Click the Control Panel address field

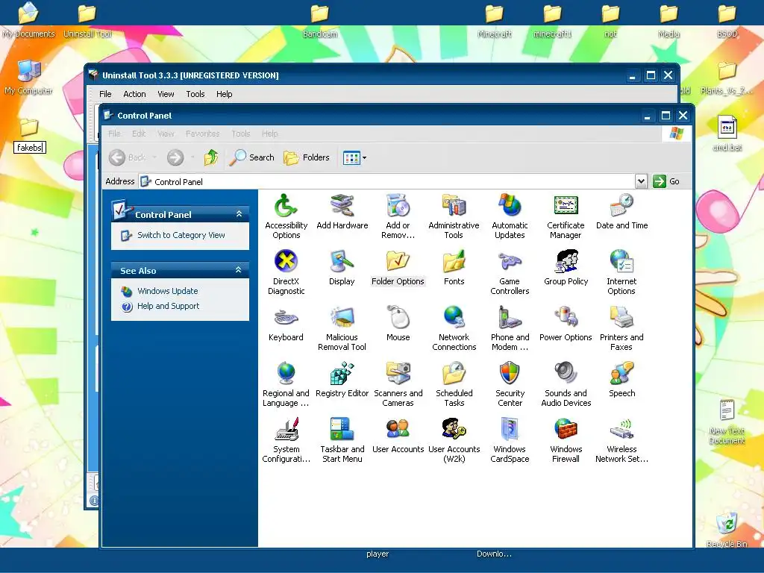coord(386,182)
